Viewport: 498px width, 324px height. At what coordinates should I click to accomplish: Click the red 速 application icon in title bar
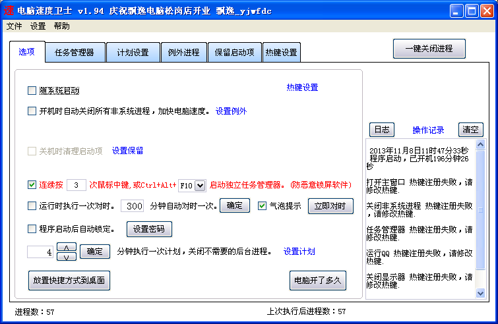tap(9, 11)
